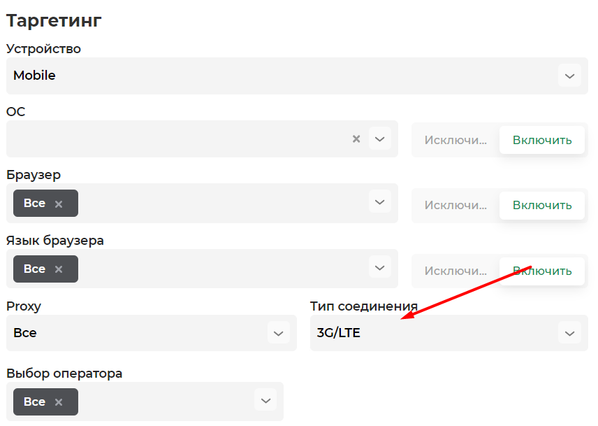Click the Mobile device selection field
This screenshot has width=598, height=426.
[x=297, y=76]
